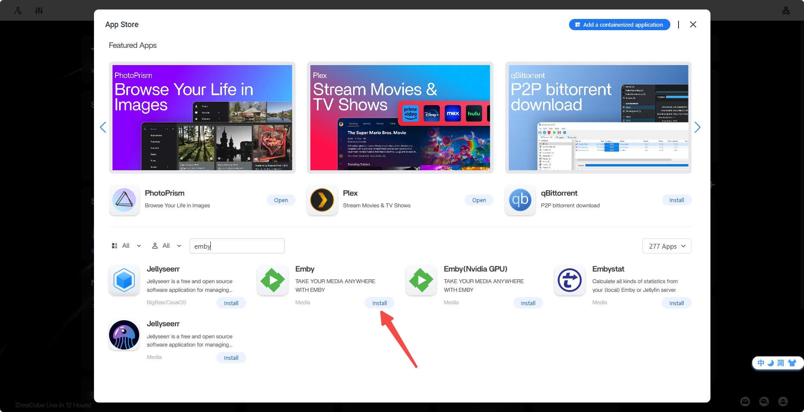
Task: Open the qBittorrent featured banner
Action: 598,118
